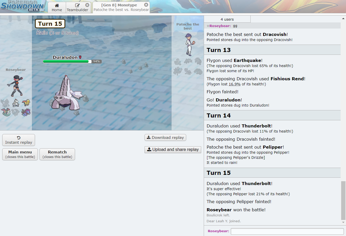Click the Duraludon icon in Roseybear's team
The width and height of the screenshot is (346, 236).
(16, 103)
